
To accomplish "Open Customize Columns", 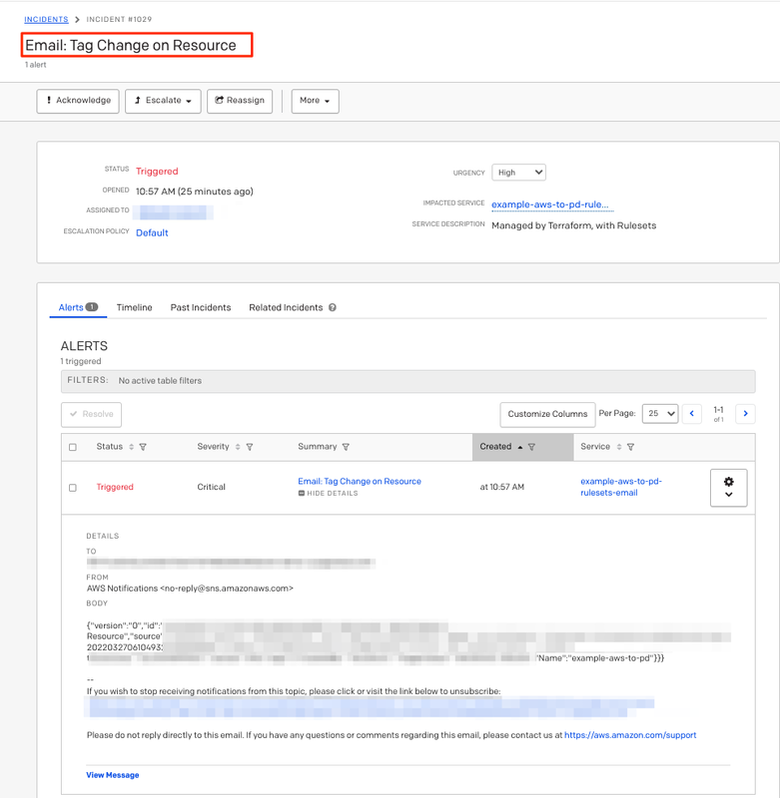I will point(547,414).
